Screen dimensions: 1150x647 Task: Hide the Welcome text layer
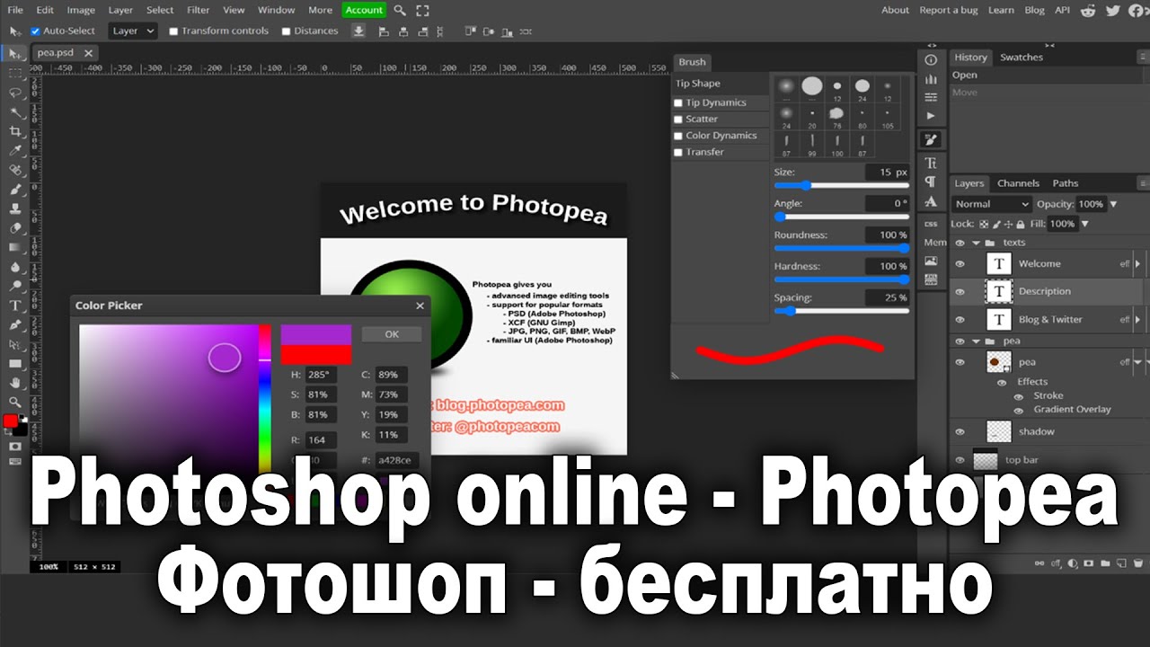[x=960, y=264]
